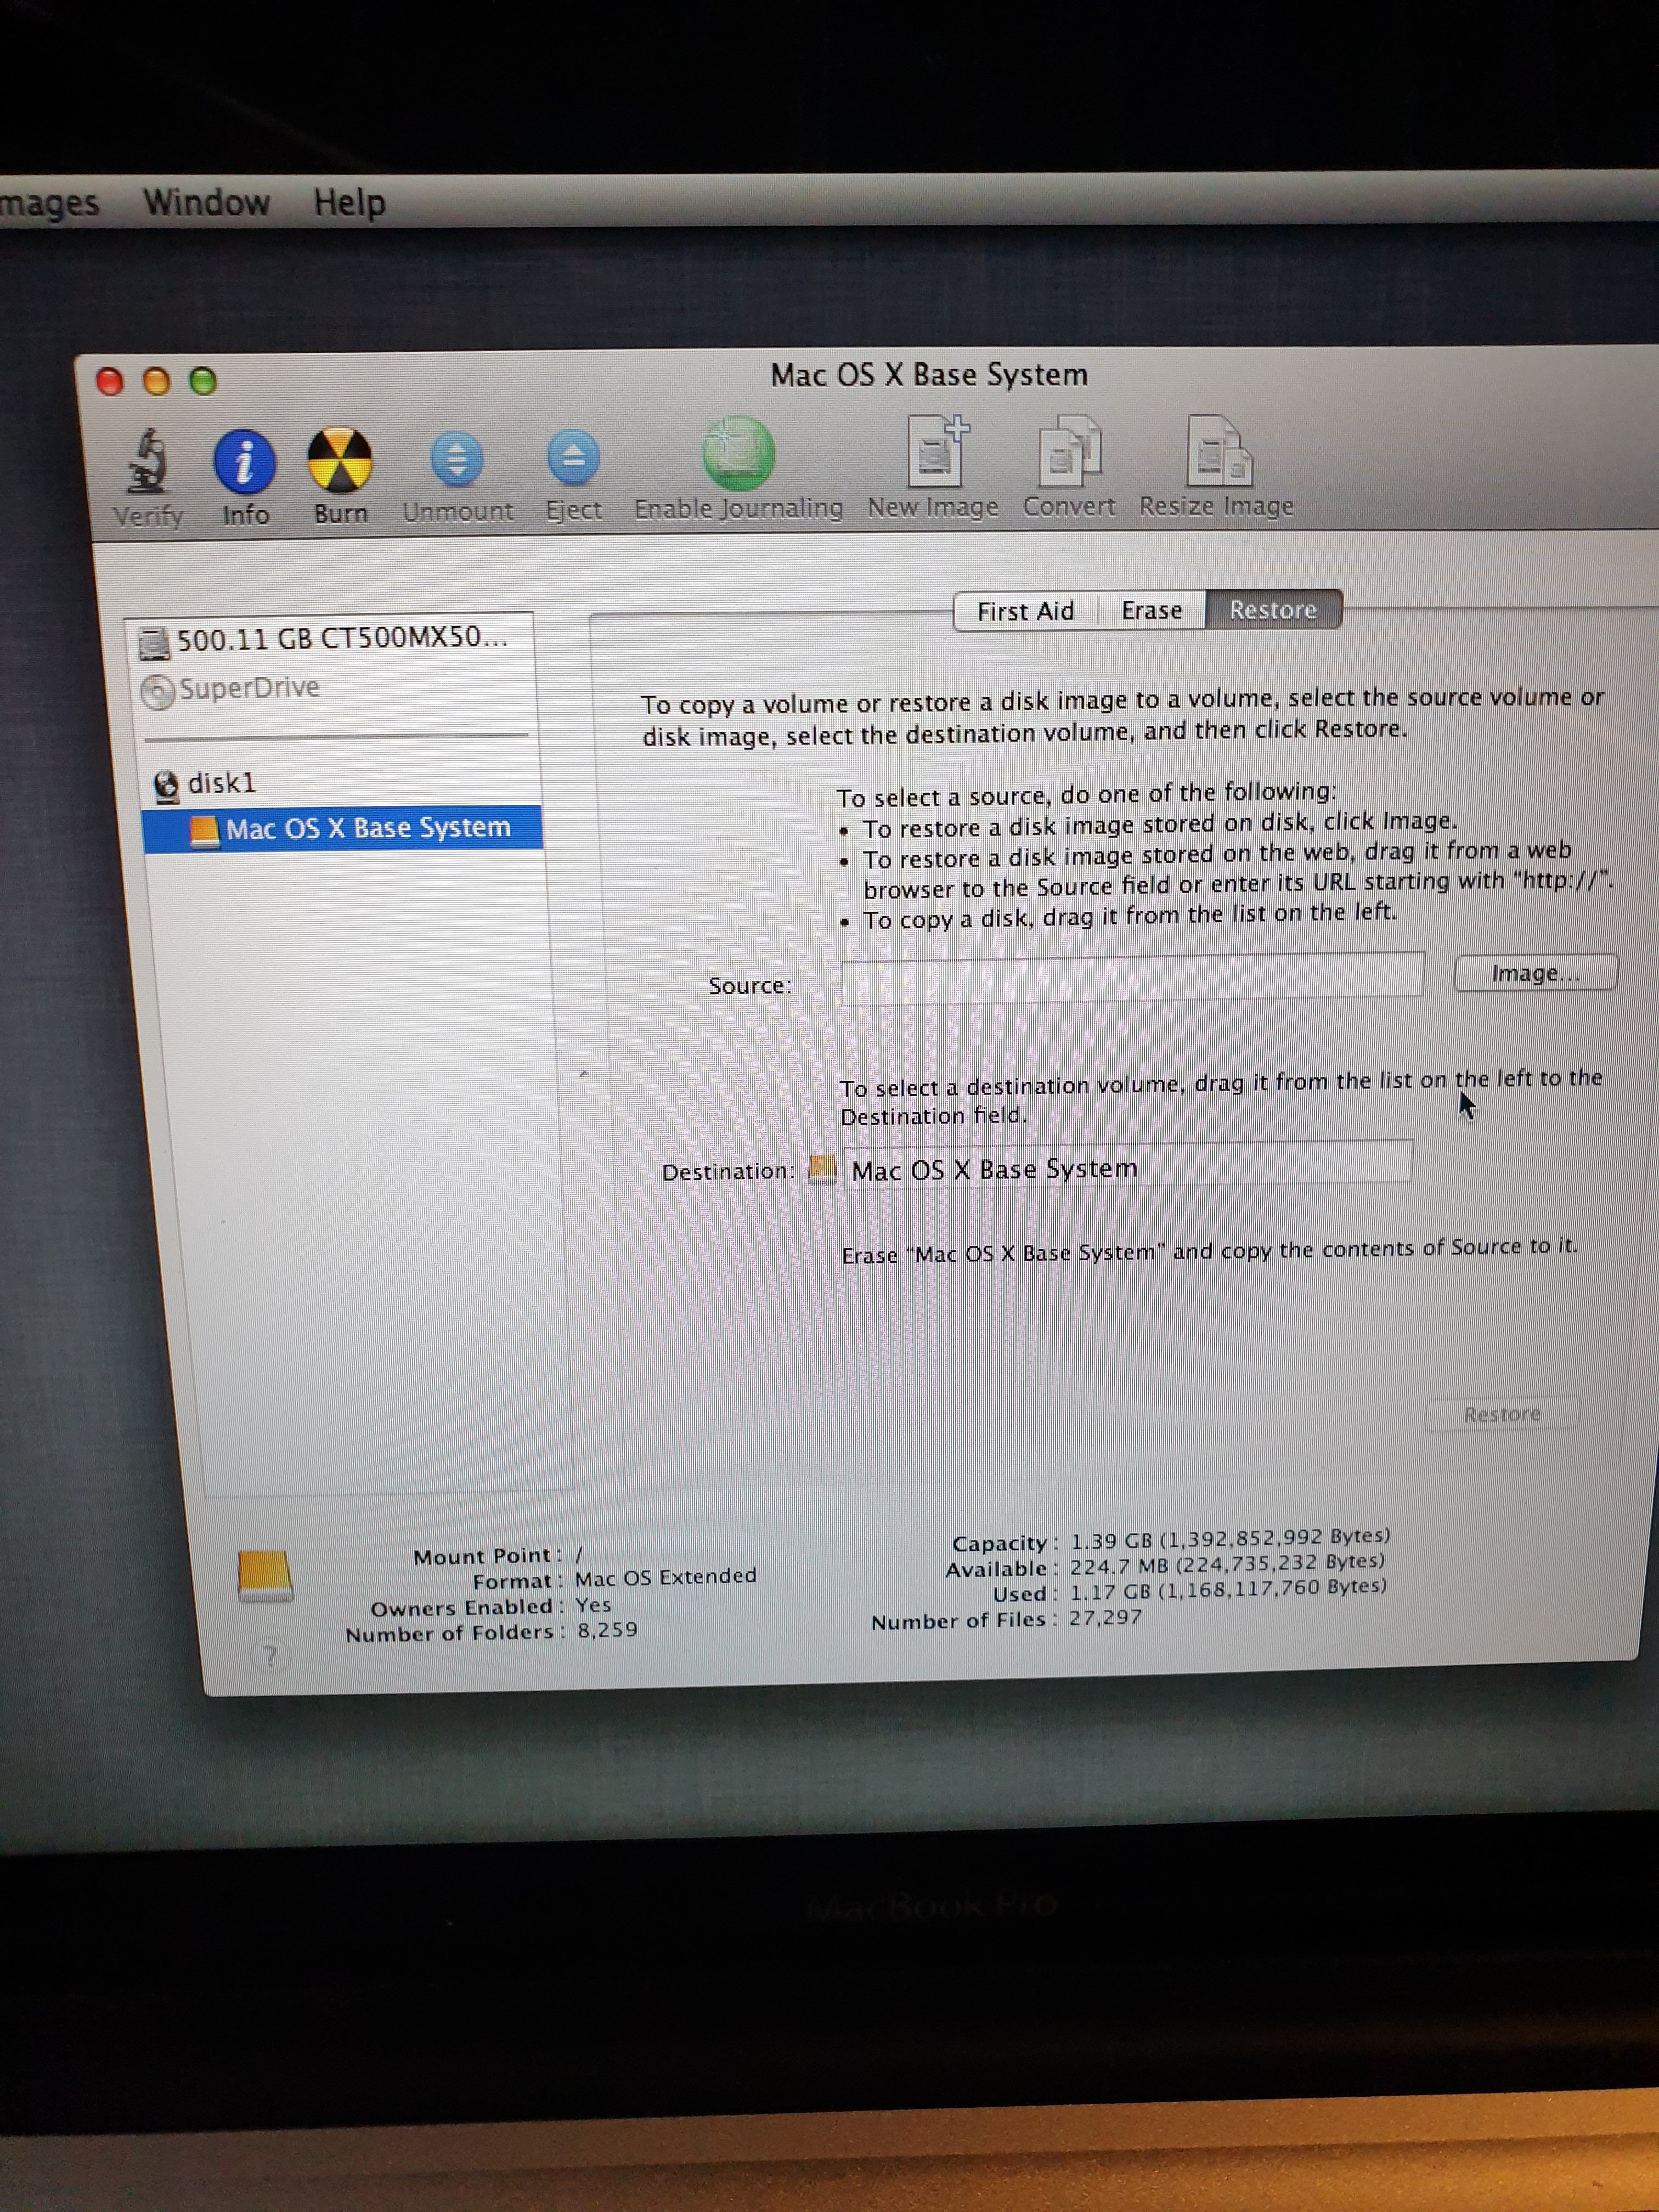The image size is (1659, 2212).
Task: Create a New Image from toolbar
Action: tap(937, 452)
